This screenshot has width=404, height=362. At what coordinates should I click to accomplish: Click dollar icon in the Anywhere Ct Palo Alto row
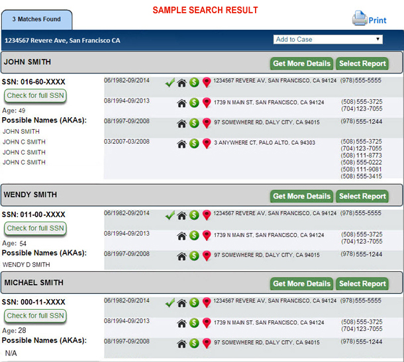coord(194,144)
